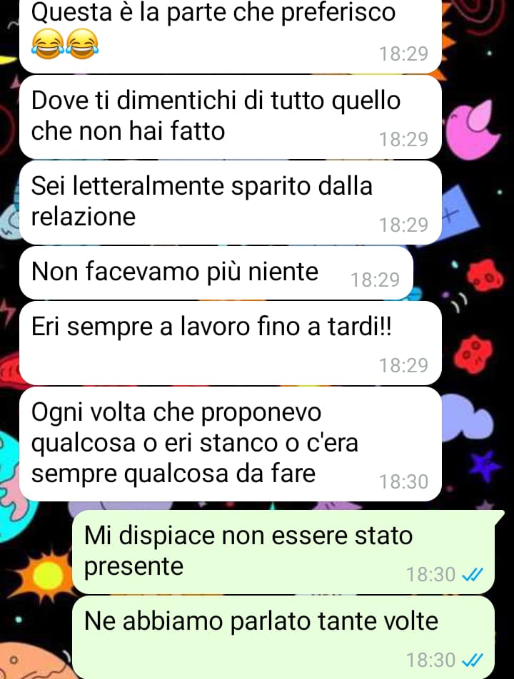
Task: Tap the green 'Mi dispiace non essere stato presente' bubble
Action: click(x=283, y=552)
